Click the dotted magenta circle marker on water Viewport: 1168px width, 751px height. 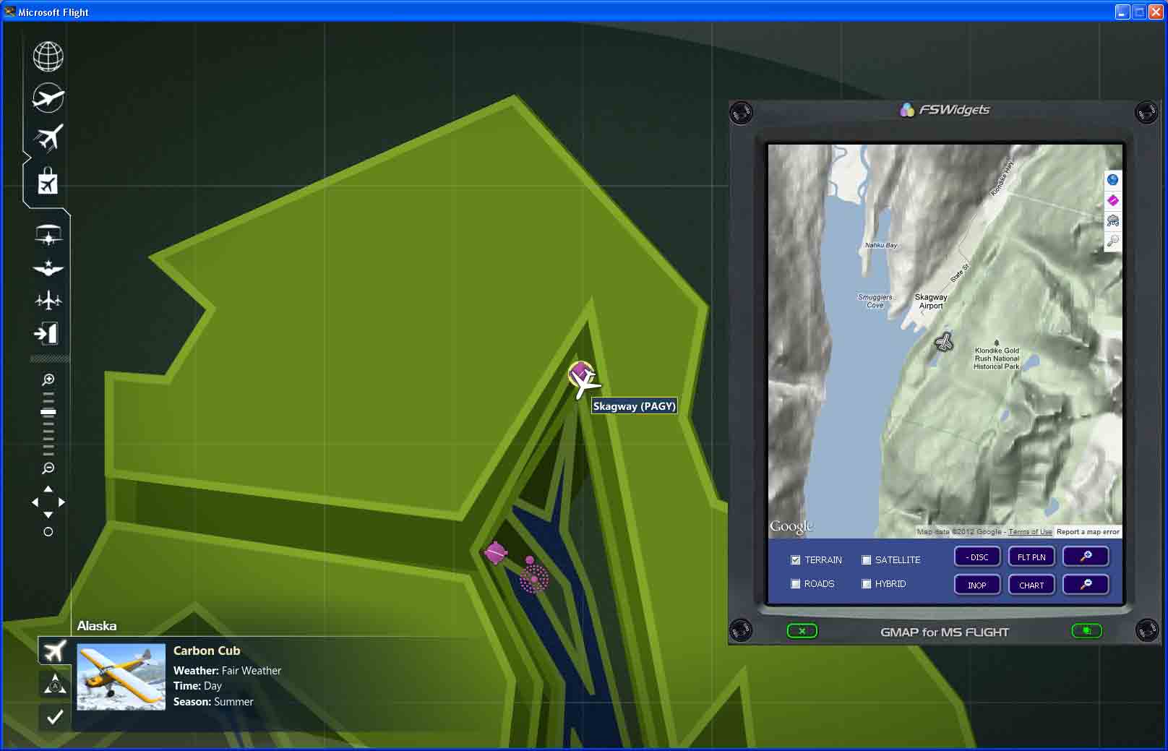[x=534, y=578]
